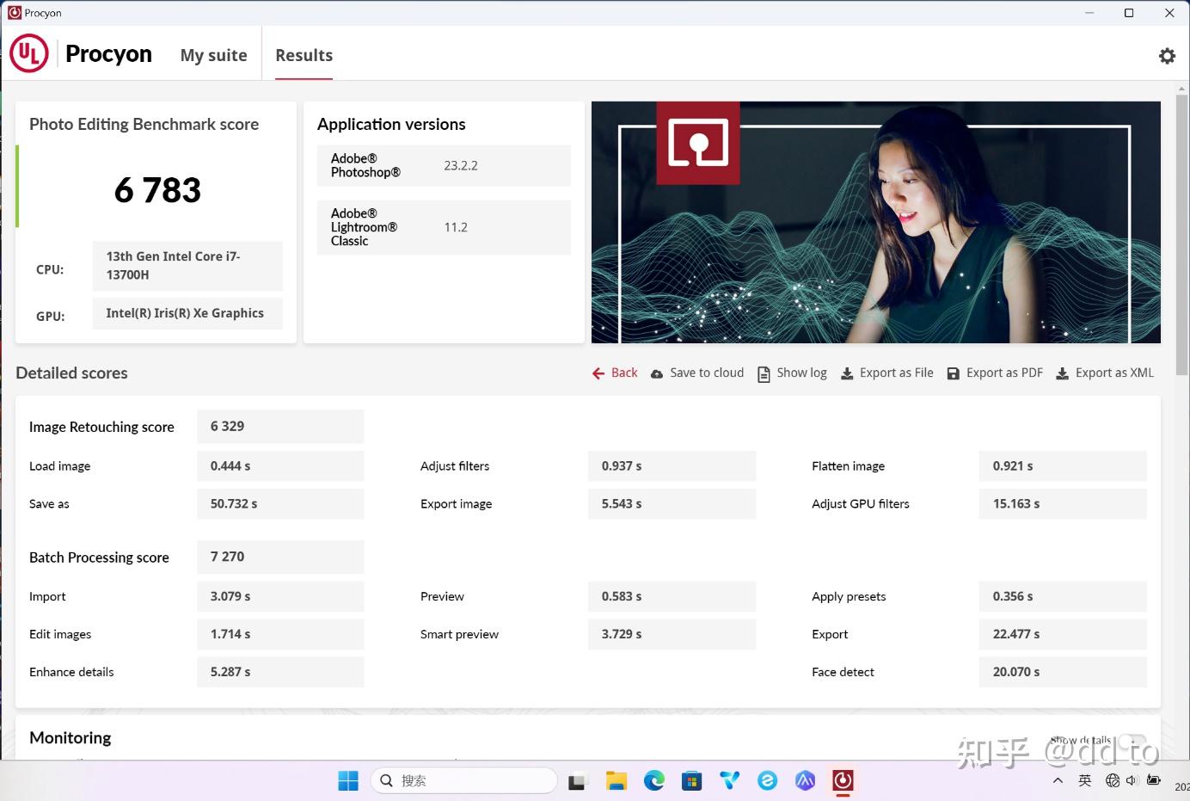Screen dimensions: 1190x801
Task: Open the Windows Start menu
Action: [348, 780]
